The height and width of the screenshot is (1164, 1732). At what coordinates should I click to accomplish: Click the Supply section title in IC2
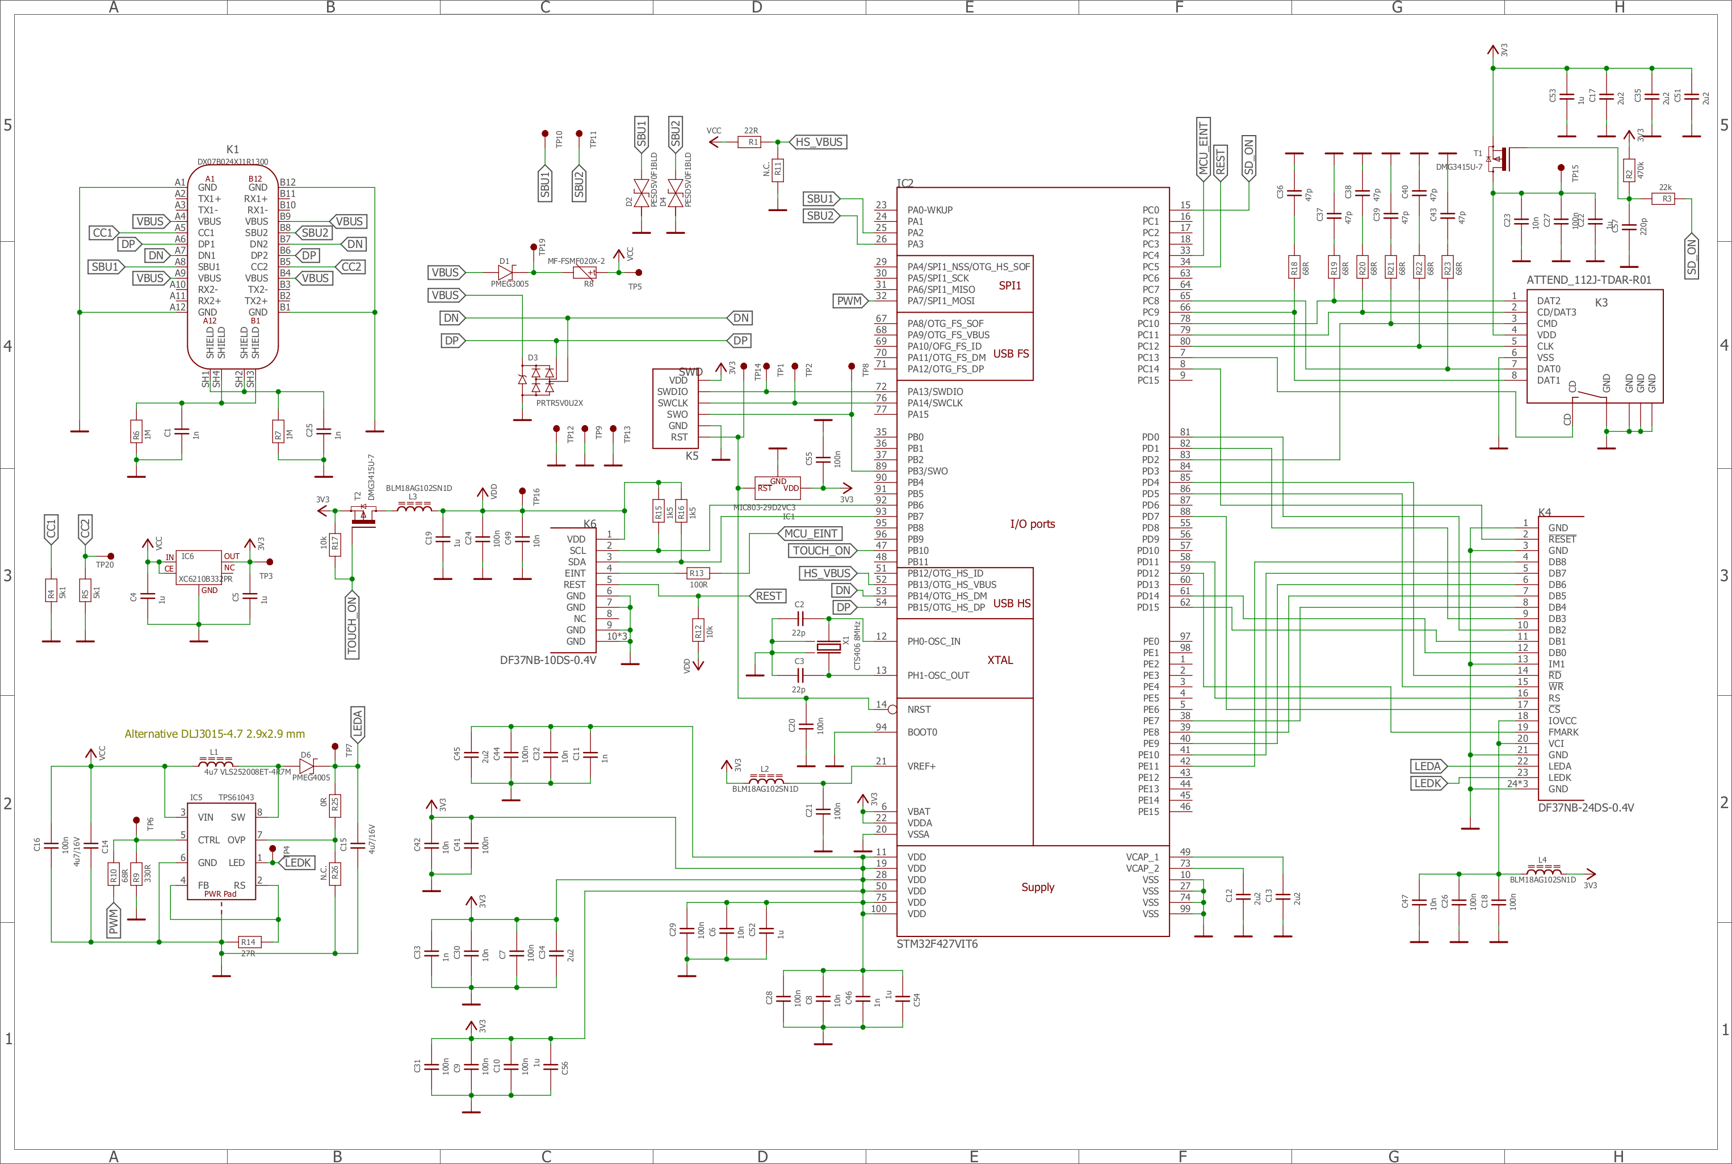(1038, 887)
